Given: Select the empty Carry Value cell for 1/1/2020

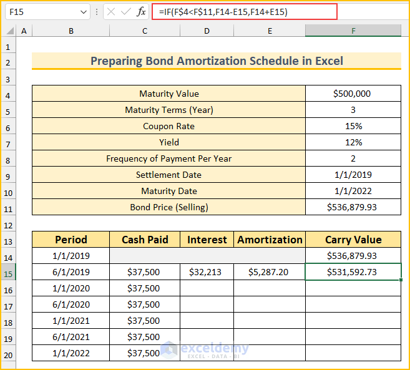Looking at the screenshot, I should coord(353,288).
